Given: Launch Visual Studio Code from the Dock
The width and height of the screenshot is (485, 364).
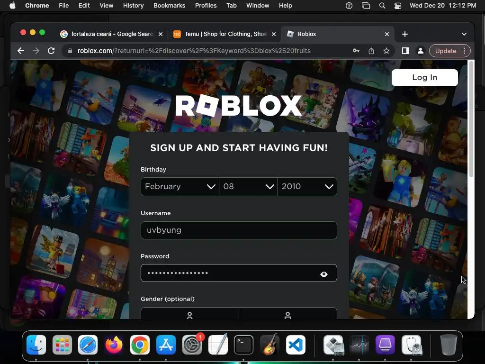Looking at the screenshot, I should (296, 345).
